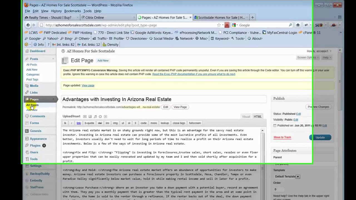Click the View Page button
Viewport: 356px width, 200px height.
(x=180, y=107)
